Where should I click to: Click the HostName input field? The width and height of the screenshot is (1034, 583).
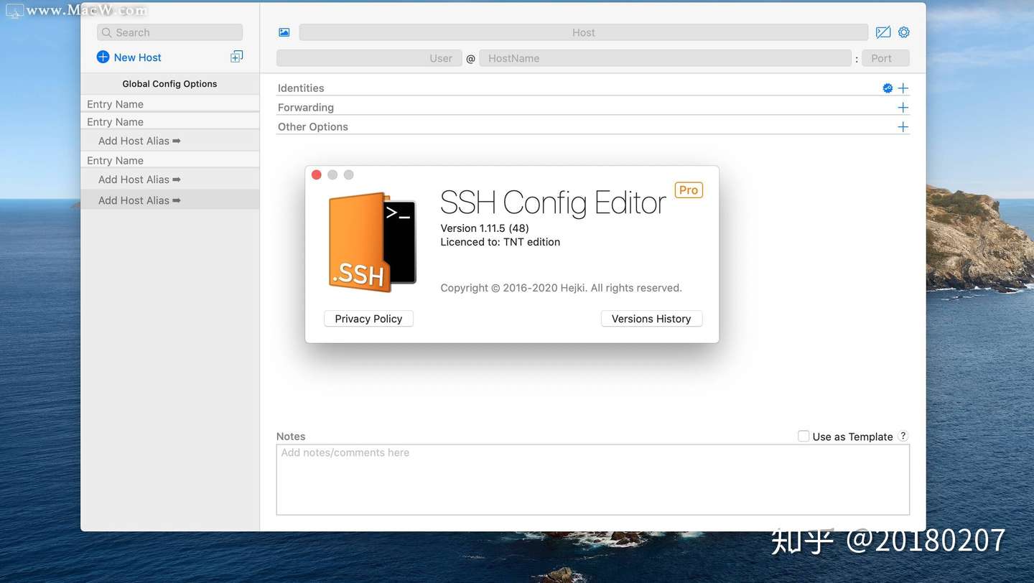665,58
